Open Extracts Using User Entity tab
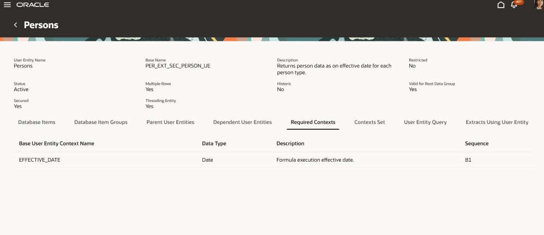Image resolution: width=544 pixels, height=235 pixels. [x=497, y=122]
